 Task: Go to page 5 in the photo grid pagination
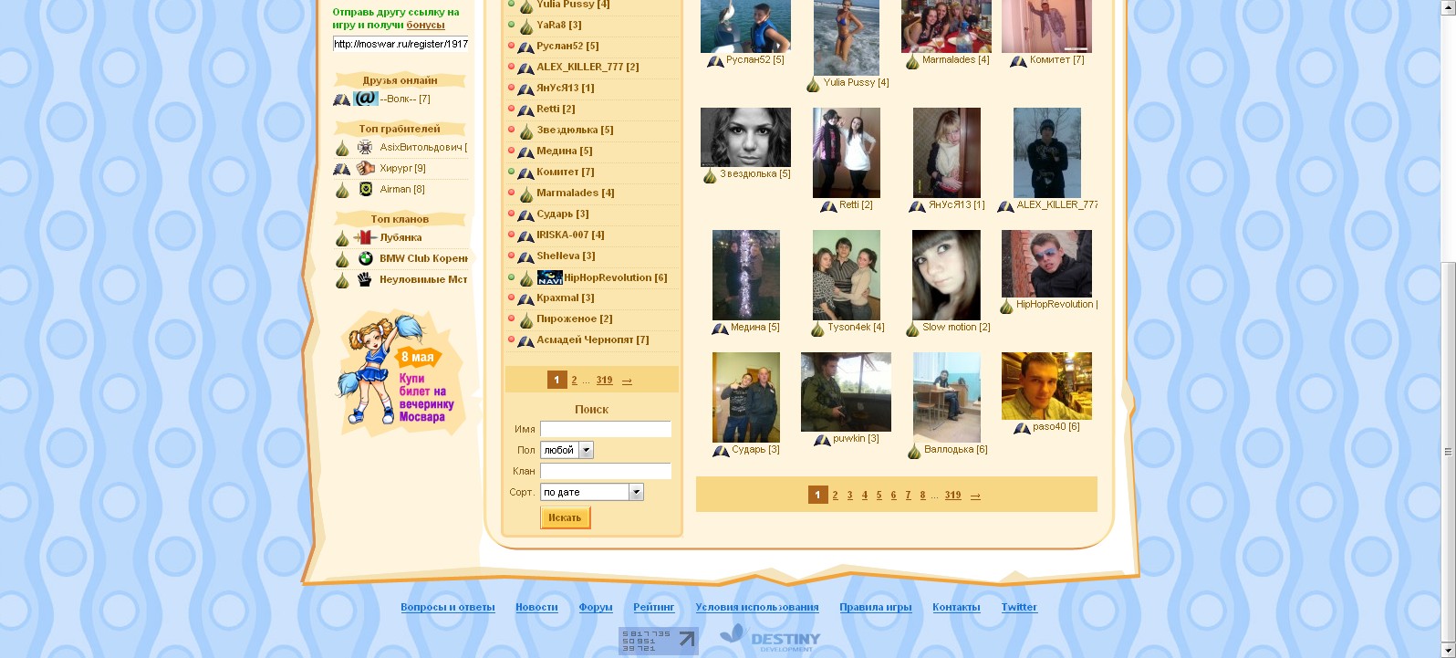tap(879, 495)
